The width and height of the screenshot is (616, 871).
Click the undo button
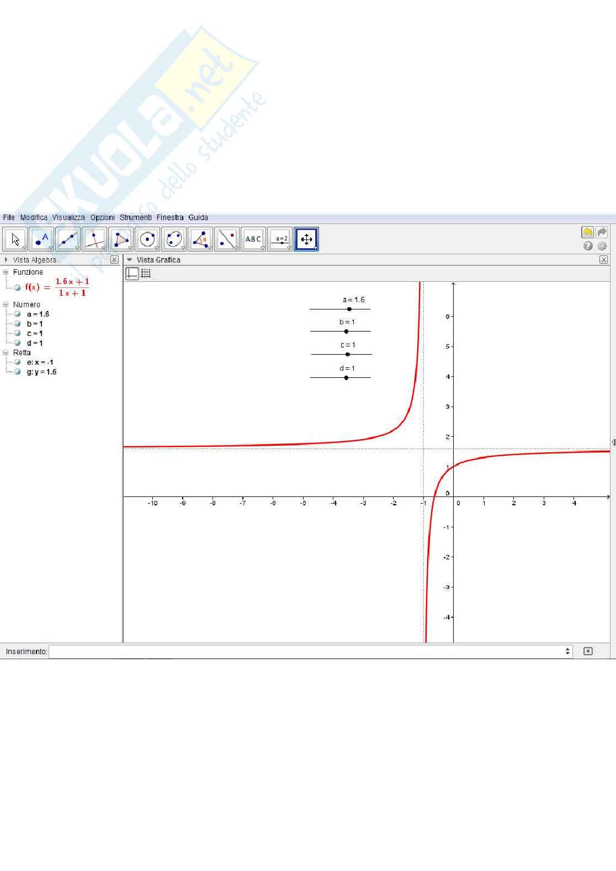coord(587,232)
